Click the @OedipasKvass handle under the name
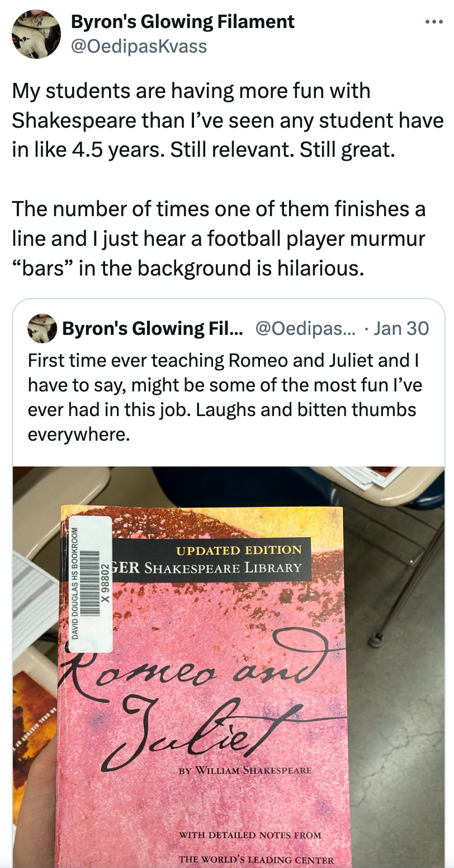Screen dimensions: 454x868 pos(139,46)
